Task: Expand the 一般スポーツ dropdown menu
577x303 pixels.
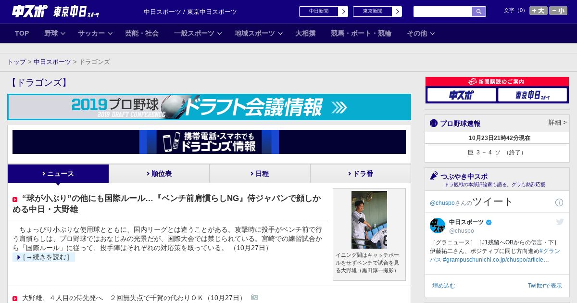Action: coord(198,33)
